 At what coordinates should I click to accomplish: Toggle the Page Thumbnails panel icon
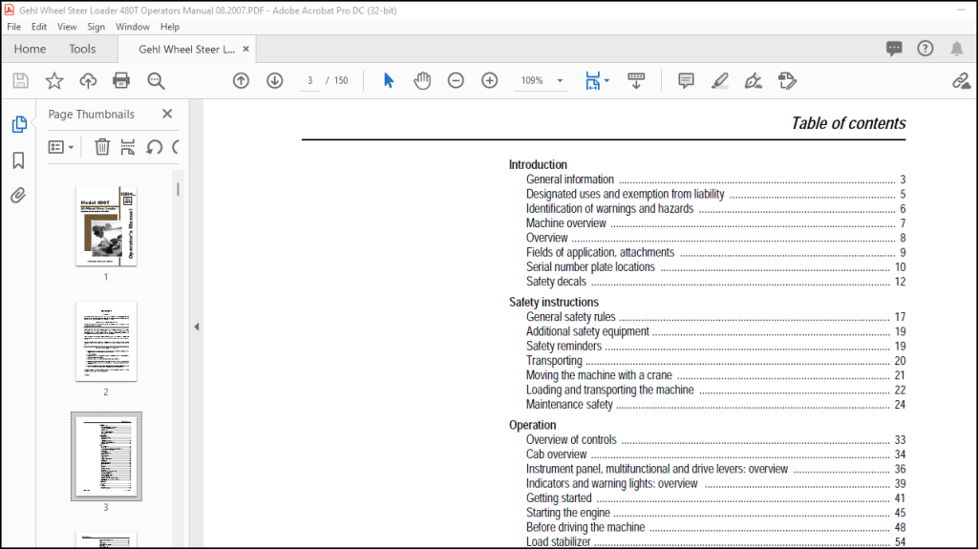19,124
